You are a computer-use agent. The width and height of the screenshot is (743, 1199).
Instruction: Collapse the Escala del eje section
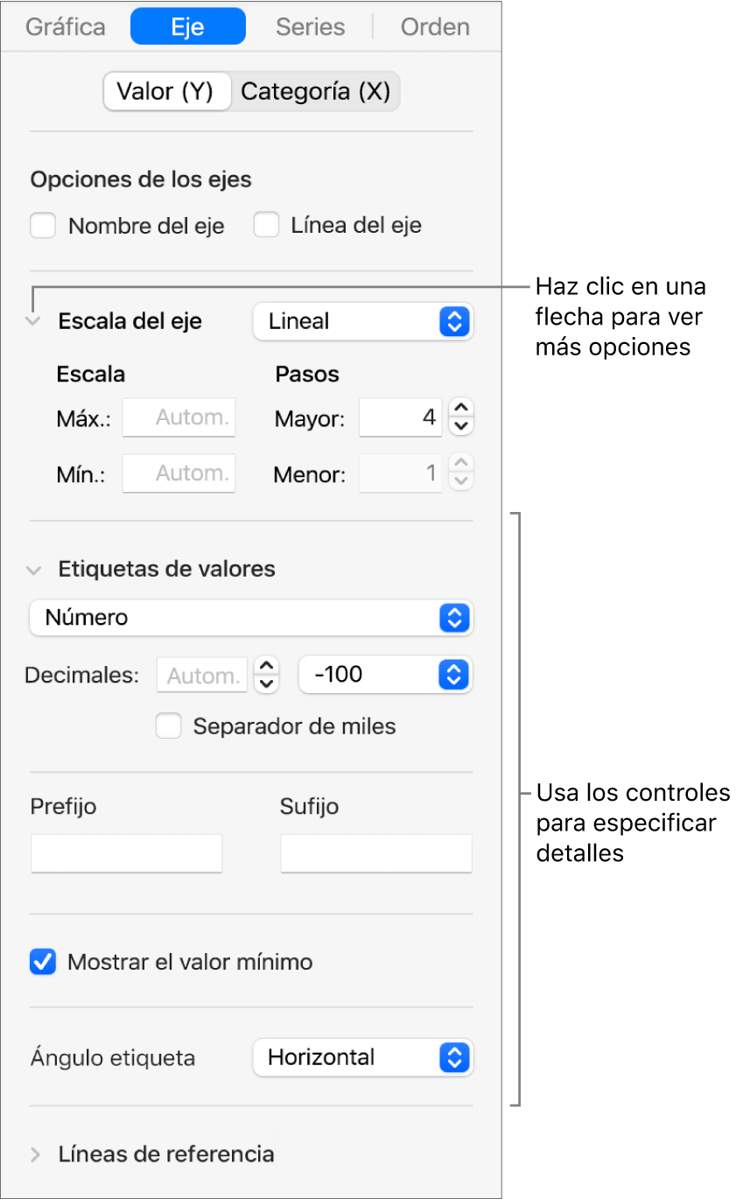[34, 321]
